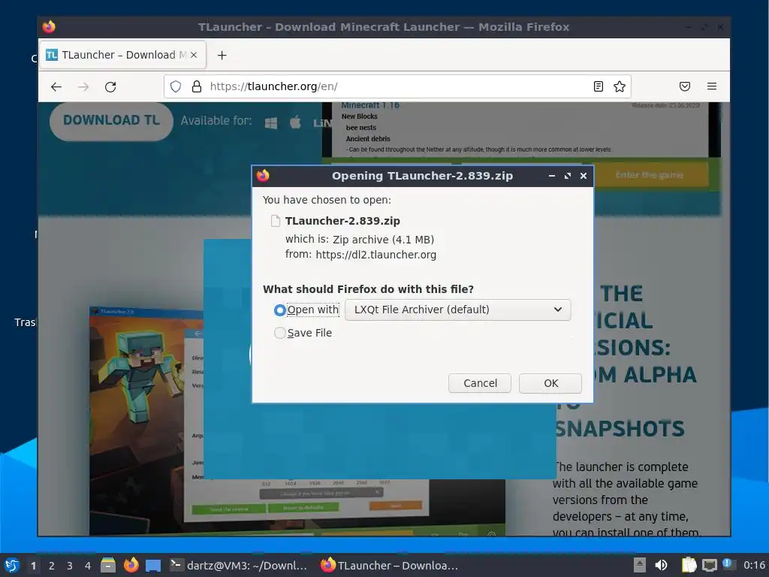Click the Zip archive (4.1 MB) text

383,240
